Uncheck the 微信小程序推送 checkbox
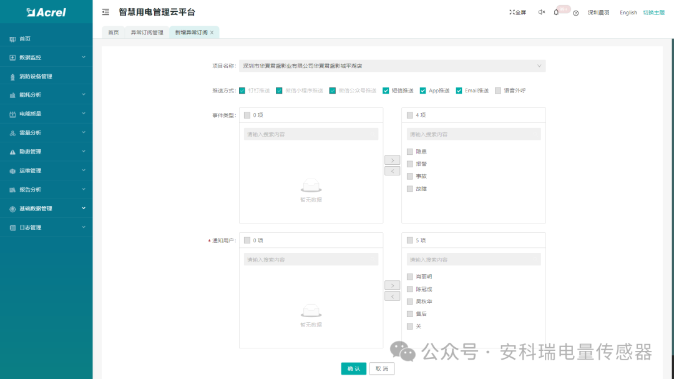Image resolution: width=674 pixels, height=379 pixels. point(279,91)
